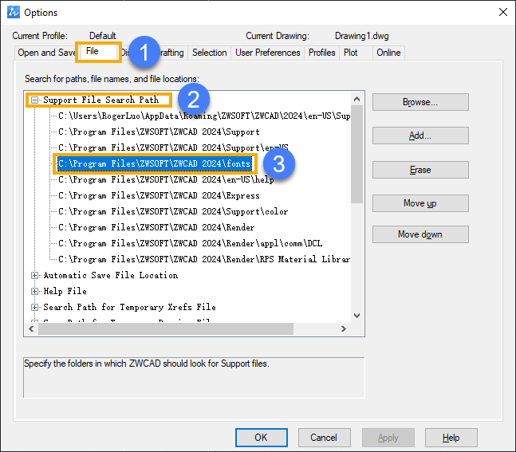Expand Search Path for Temporary Xrefs File

(x=34, y=307)
